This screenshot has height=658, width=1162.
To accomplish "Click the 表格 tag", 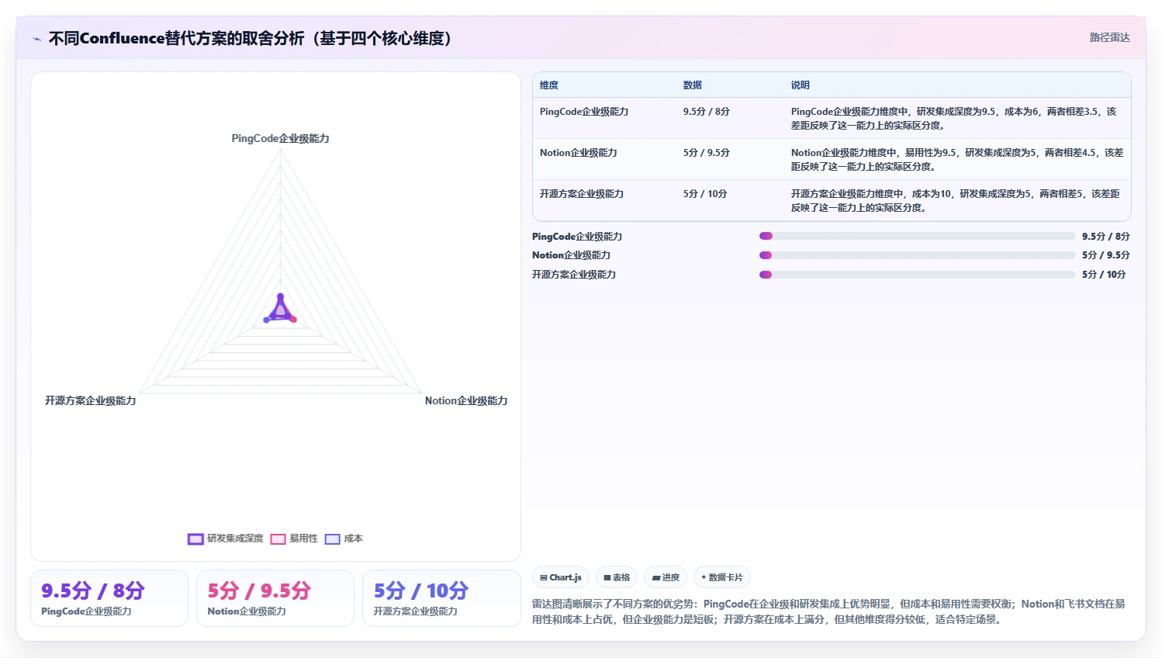I will click(x=617, y=577).
